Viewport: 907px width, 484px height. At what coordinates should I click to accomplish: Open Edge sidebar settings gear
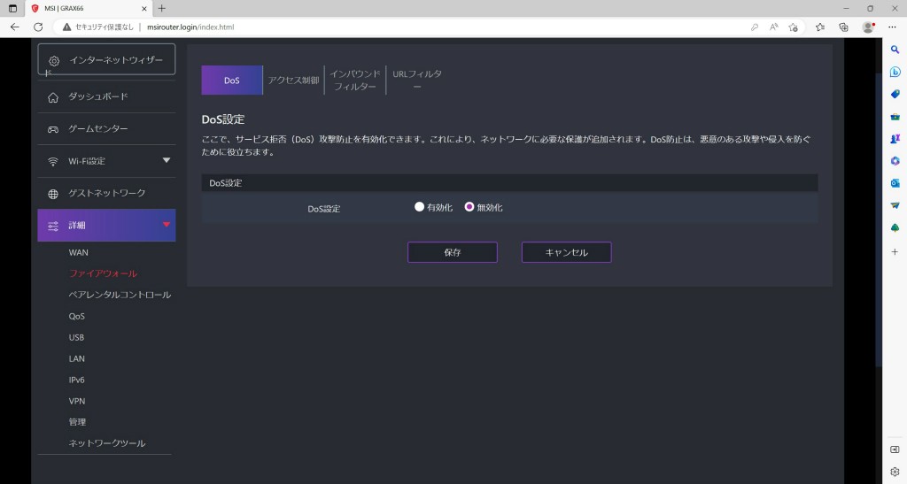click(x=895, y=472)
